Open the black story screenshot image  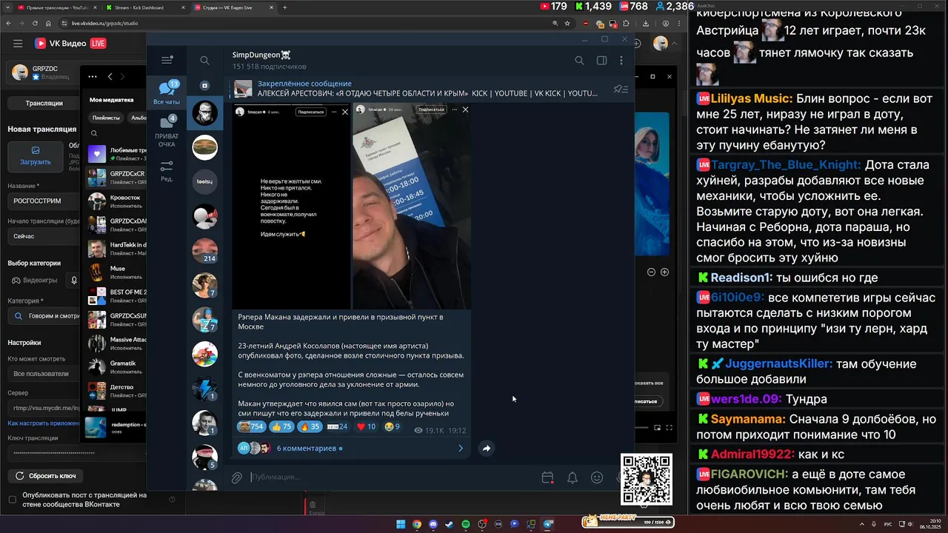tap(291, 207)
